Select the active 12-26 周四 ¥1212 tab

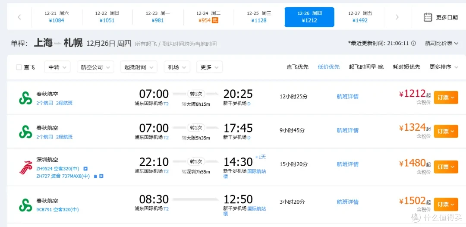click(309, 17)
